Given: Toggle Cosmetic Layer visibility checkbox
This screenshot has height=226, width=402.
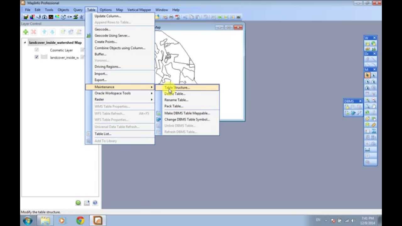Looking at the screenshot, I should click(x=36, y=50).
